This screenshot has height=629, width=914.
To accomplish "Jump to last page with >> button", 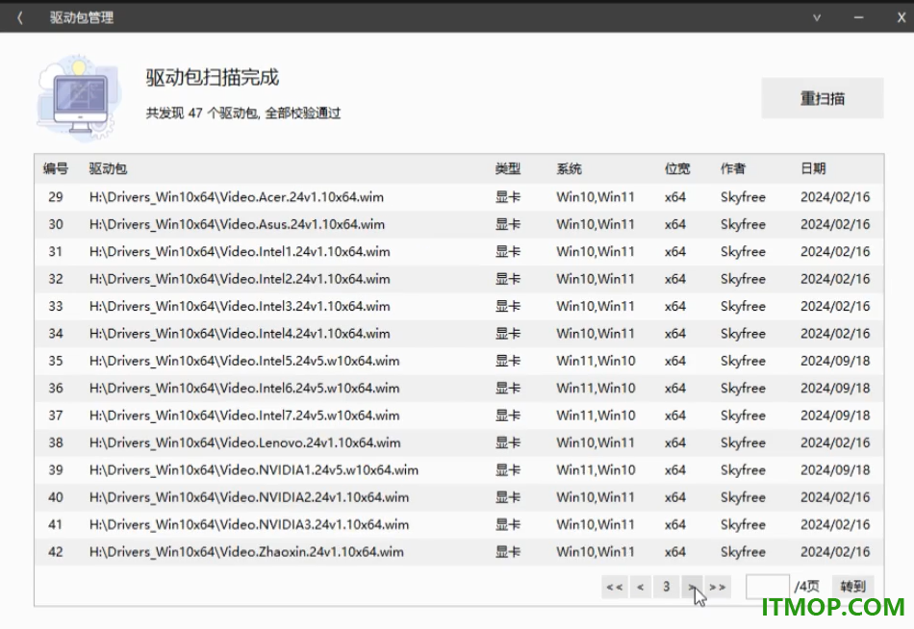I will tap(718, 587).
